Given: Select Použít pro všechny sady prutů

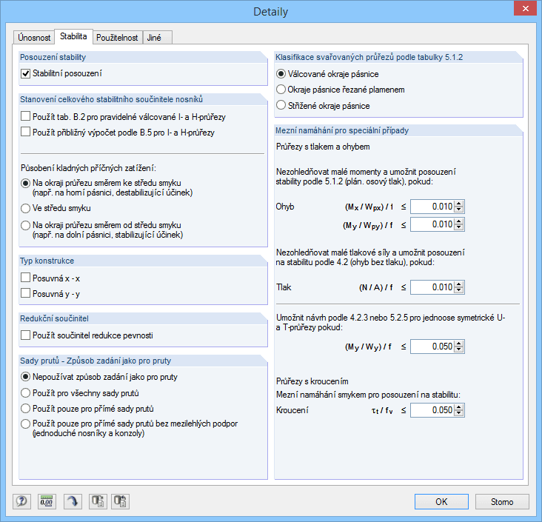Looking at the screenshot, I should click(26, 393).
